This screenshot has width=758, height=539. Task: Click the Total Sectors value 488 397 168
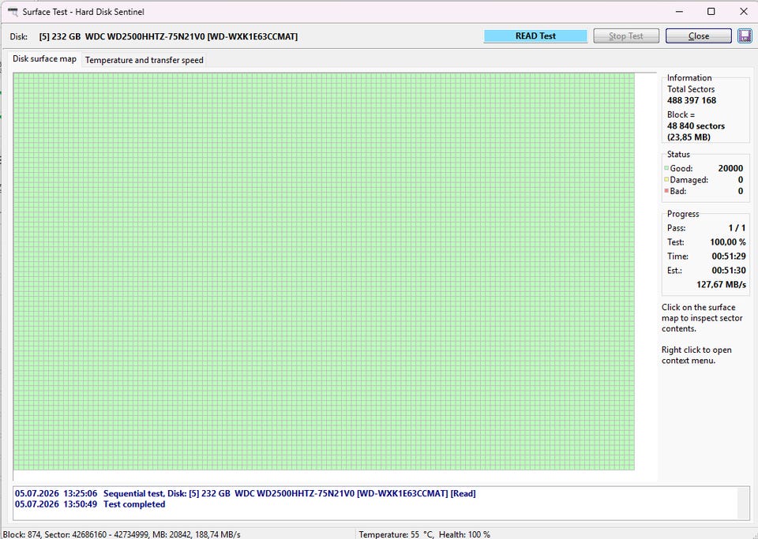pyautogui.click(x=692, y=100)
